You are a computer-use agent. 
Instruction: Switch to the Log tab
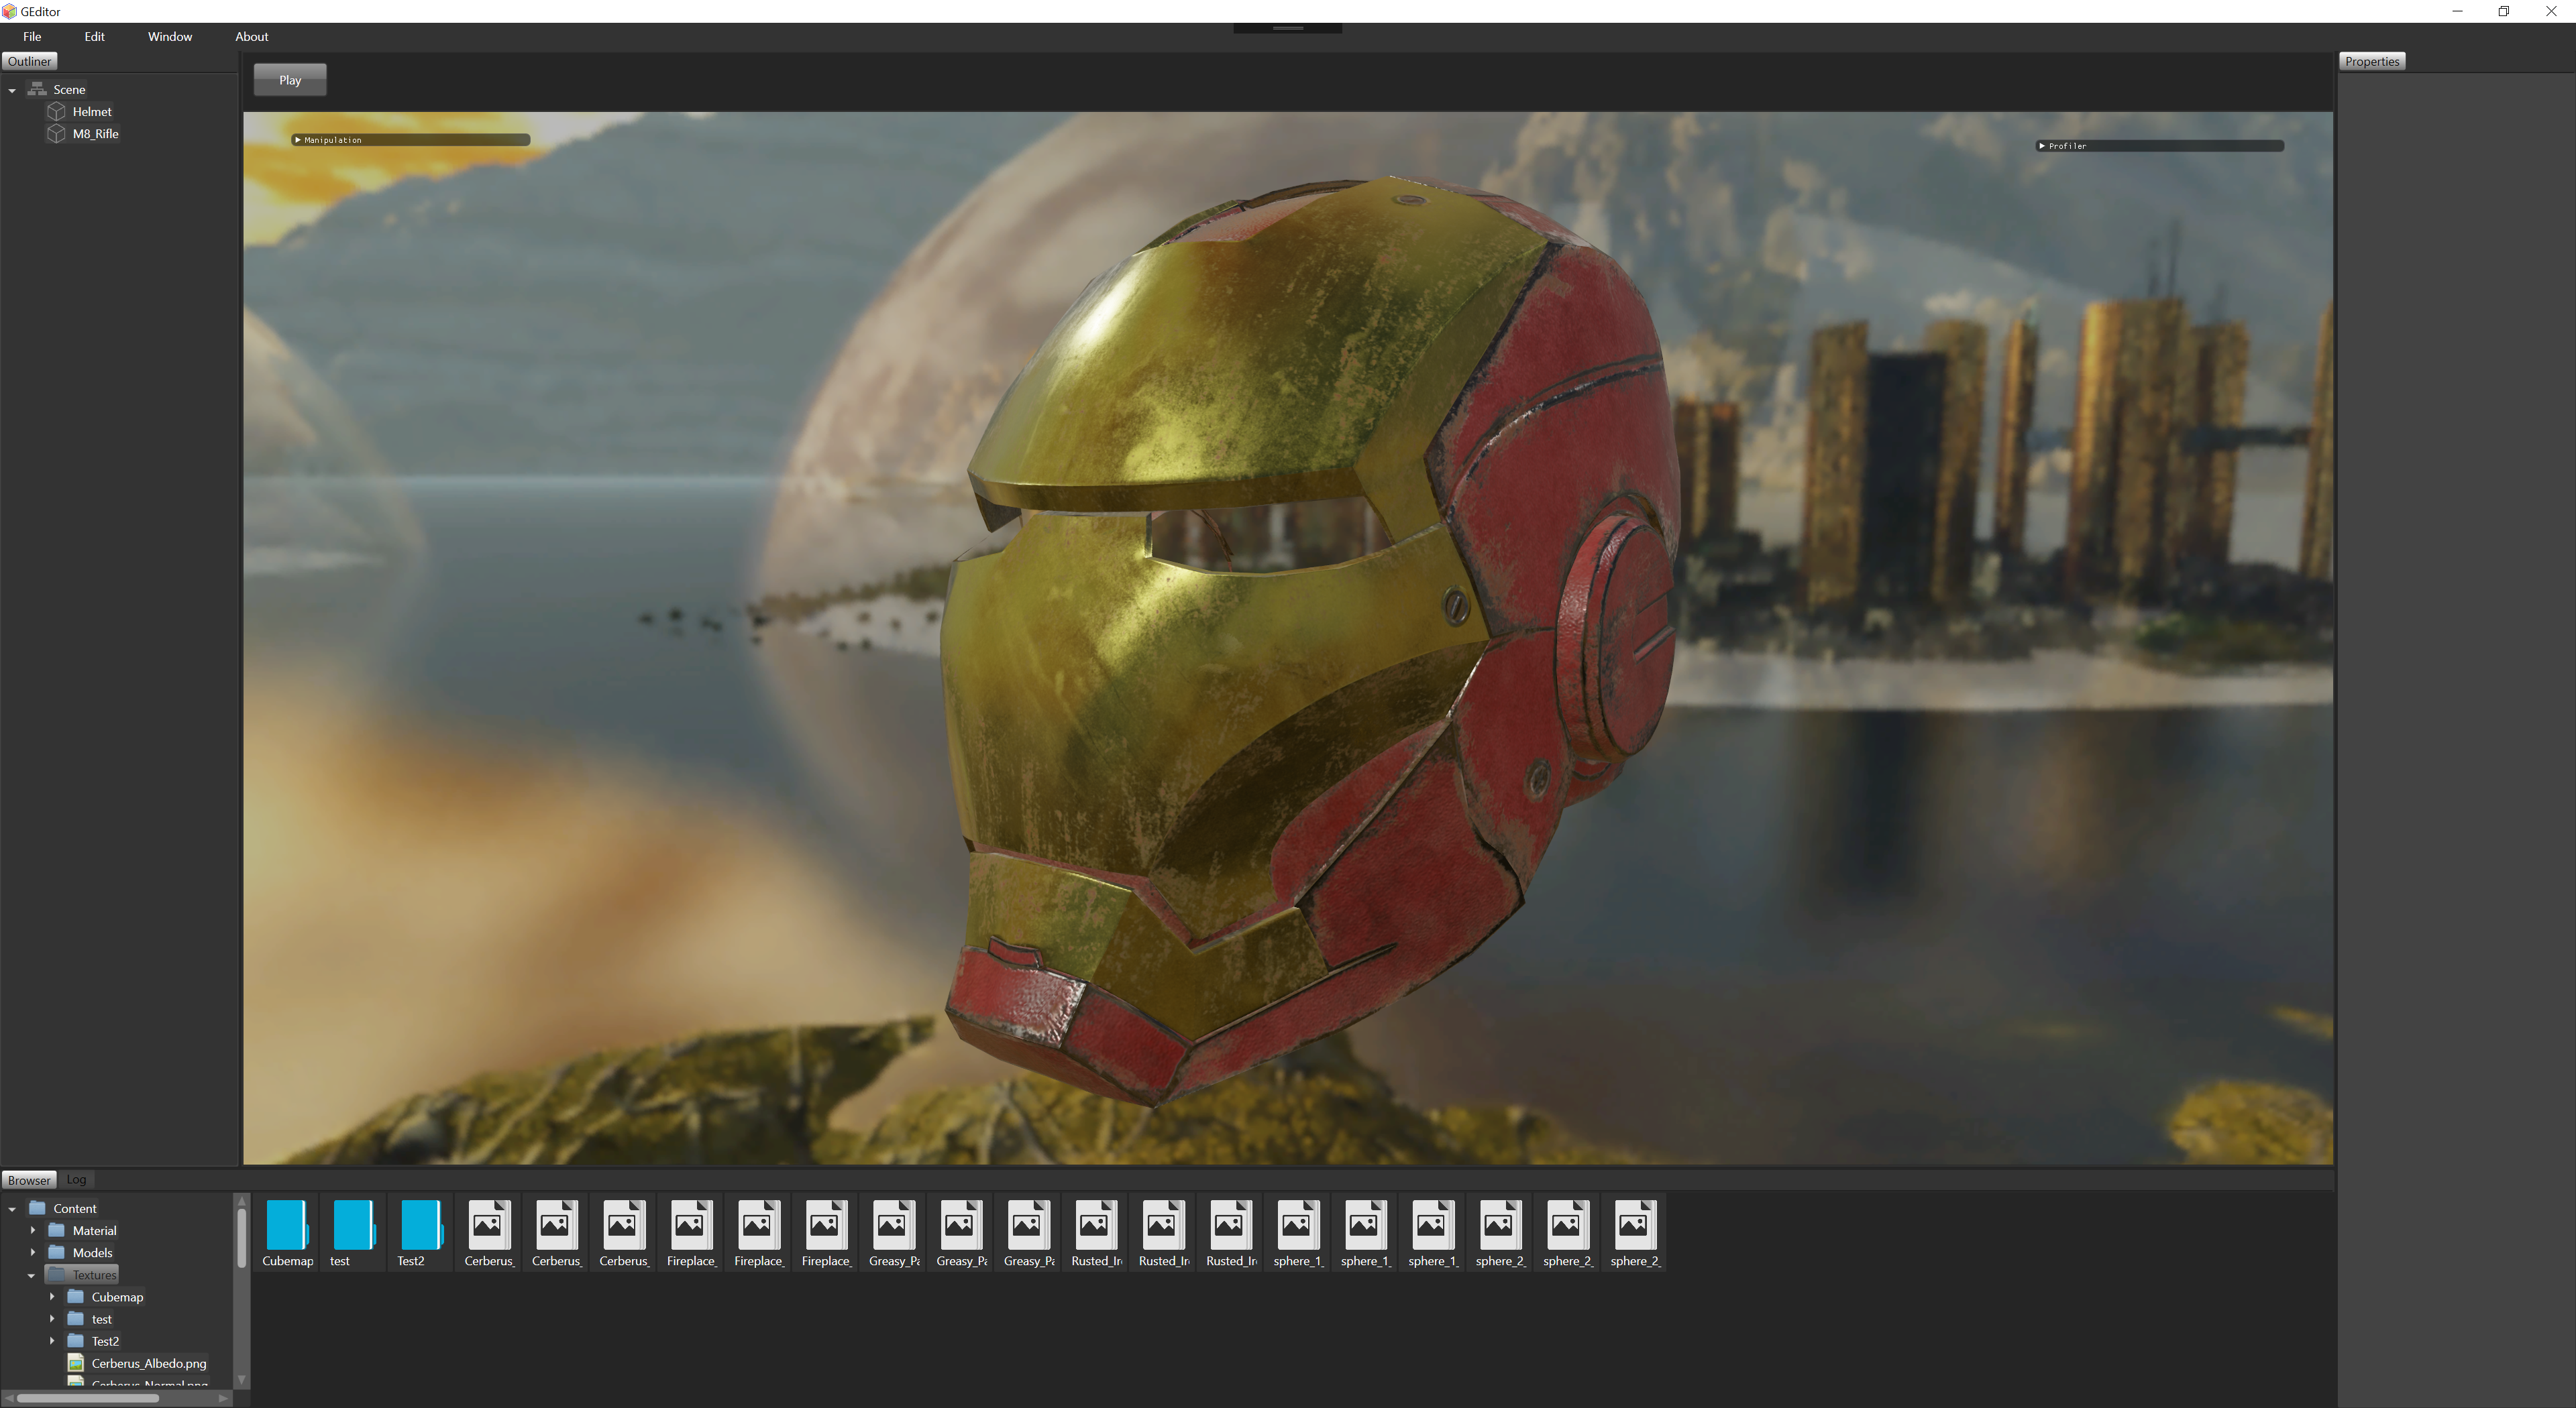(x=76, y=1179)
